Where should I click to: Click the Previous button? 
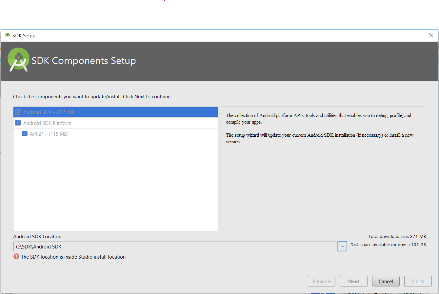pyautogui.click(x=322, y=281)
